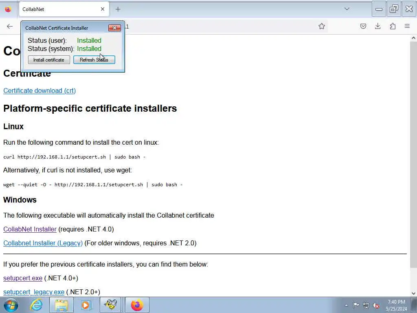Screen dimensions: 417x313
Task: Open a new tab with plus button
Action: (118, 9)
